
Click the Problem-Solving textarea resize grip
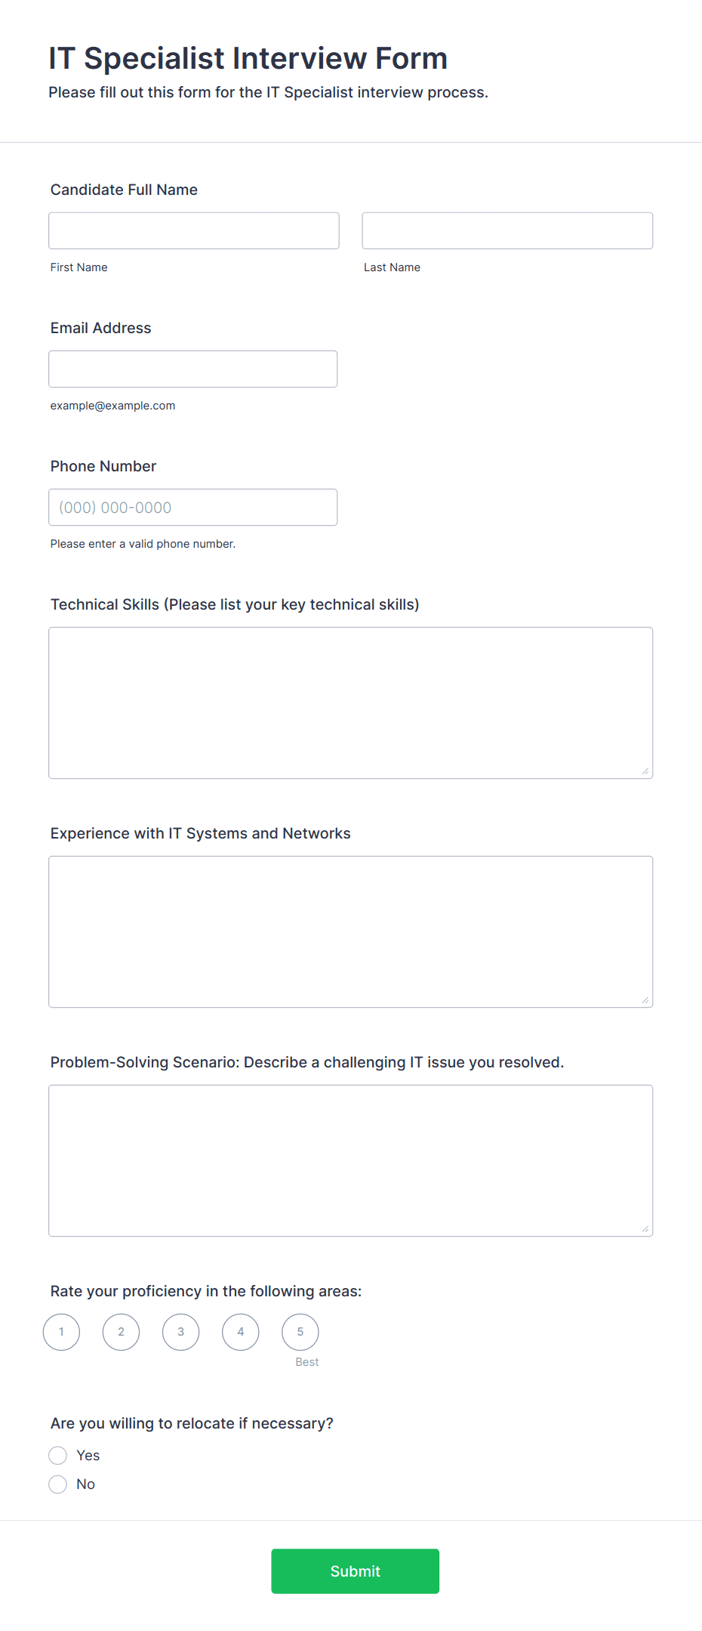click(645, 1229)
